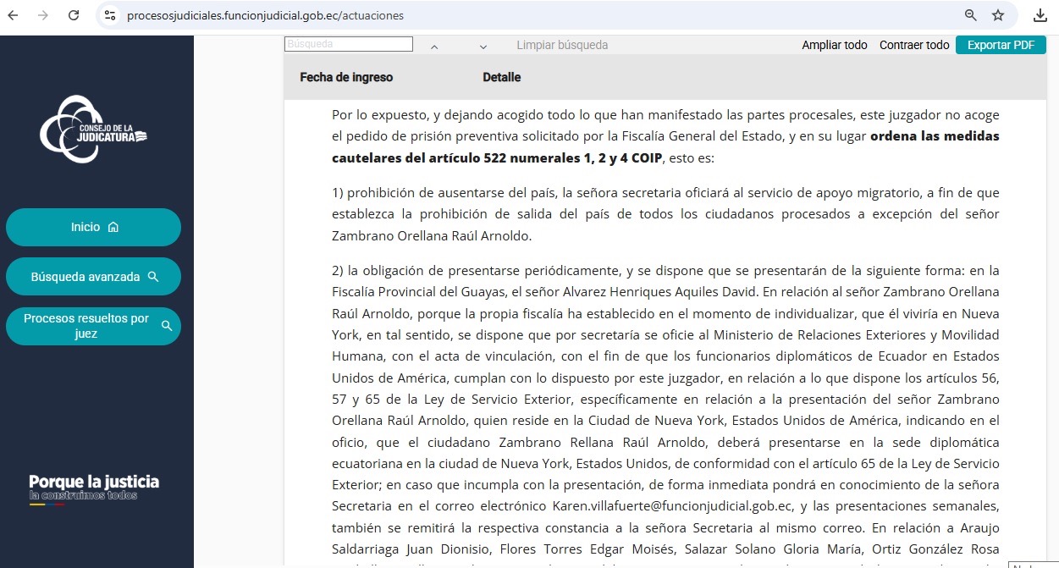Open Búsqueda avanzada in the sidebar
The width and height of the screenshot is (1059, 568).
pyautogui.click(x=93, y=276)
